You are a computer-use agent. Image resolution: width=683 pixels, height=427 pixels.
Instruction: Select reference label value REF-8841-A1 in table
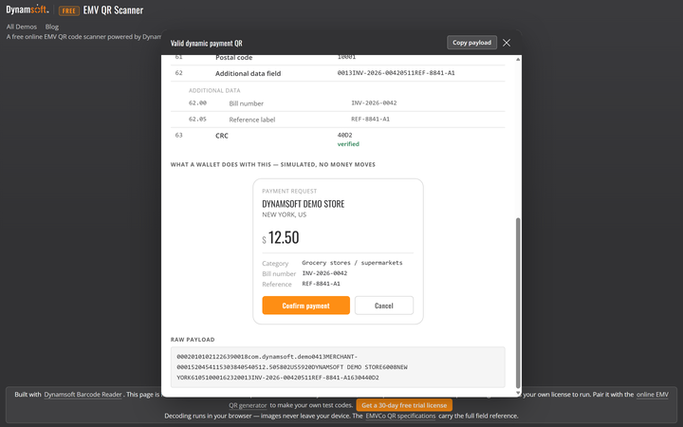point(370,119)
